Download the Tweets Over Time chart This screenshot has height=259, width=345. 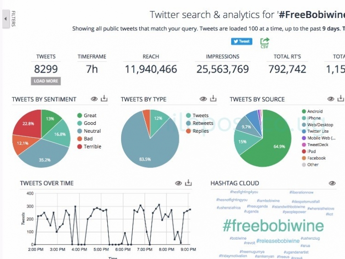(x=188, y=183)
